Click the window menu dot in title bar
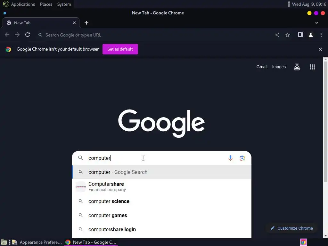Viewport: 328px width, 246px height. [5, 13]
